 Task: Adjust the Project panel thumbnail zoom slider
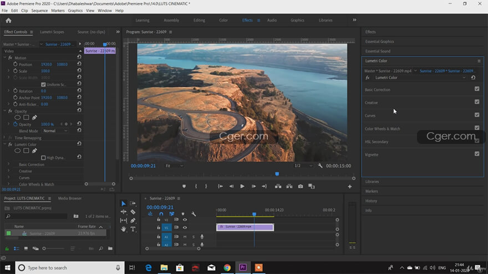coord(44,249)
